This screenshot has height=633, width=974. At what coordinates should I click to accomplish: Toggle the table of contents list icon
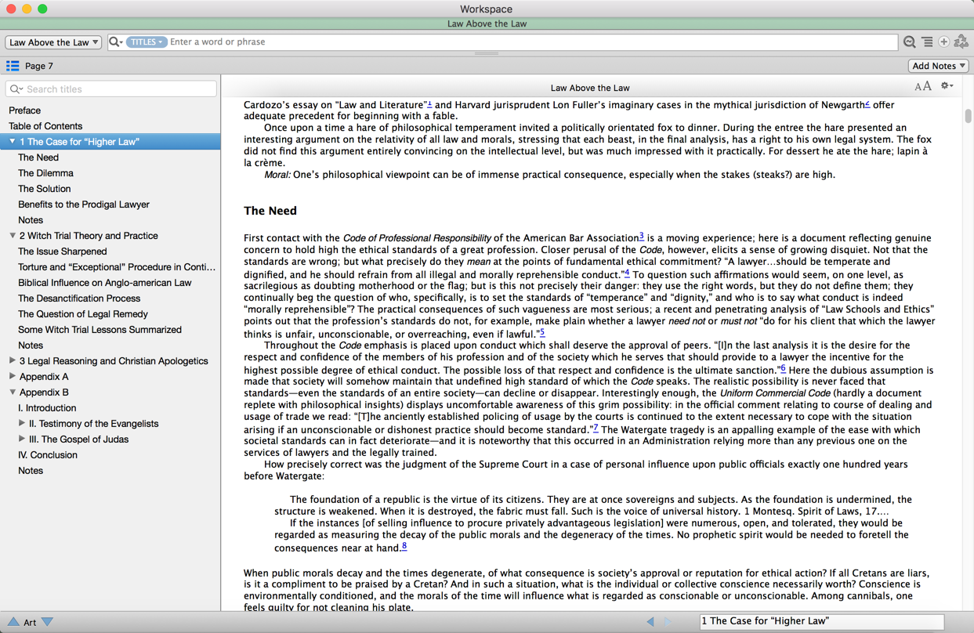[13, 66]
